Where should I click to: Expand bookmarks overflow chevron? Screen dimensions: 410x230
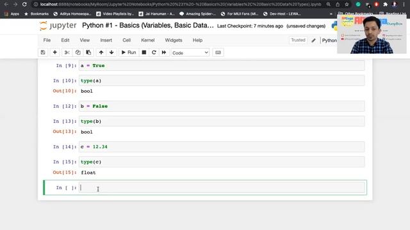point(331,14)
